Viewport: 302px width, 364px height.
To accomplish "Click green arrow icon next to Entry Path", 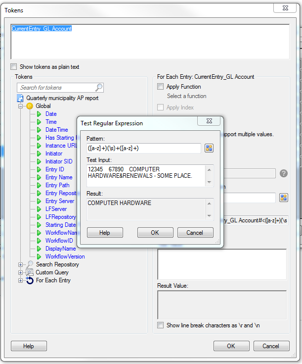I will pos(39,185).
